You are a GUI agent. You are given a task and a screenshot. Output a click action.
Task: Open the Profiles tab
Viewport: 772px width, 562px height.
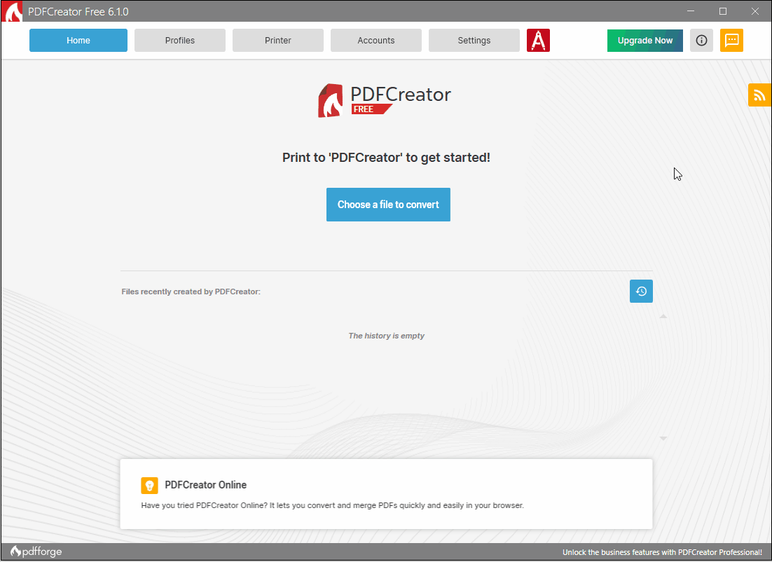coord(180,41)
